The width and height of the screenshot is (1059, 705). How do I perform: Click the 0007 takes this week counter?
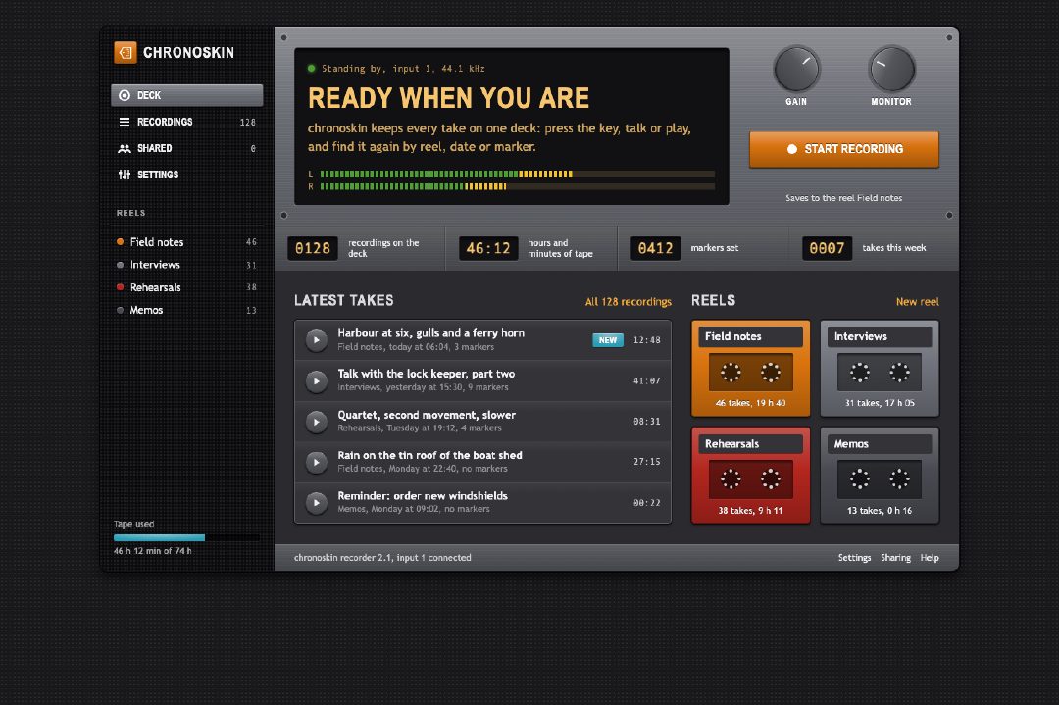point(827,248)
